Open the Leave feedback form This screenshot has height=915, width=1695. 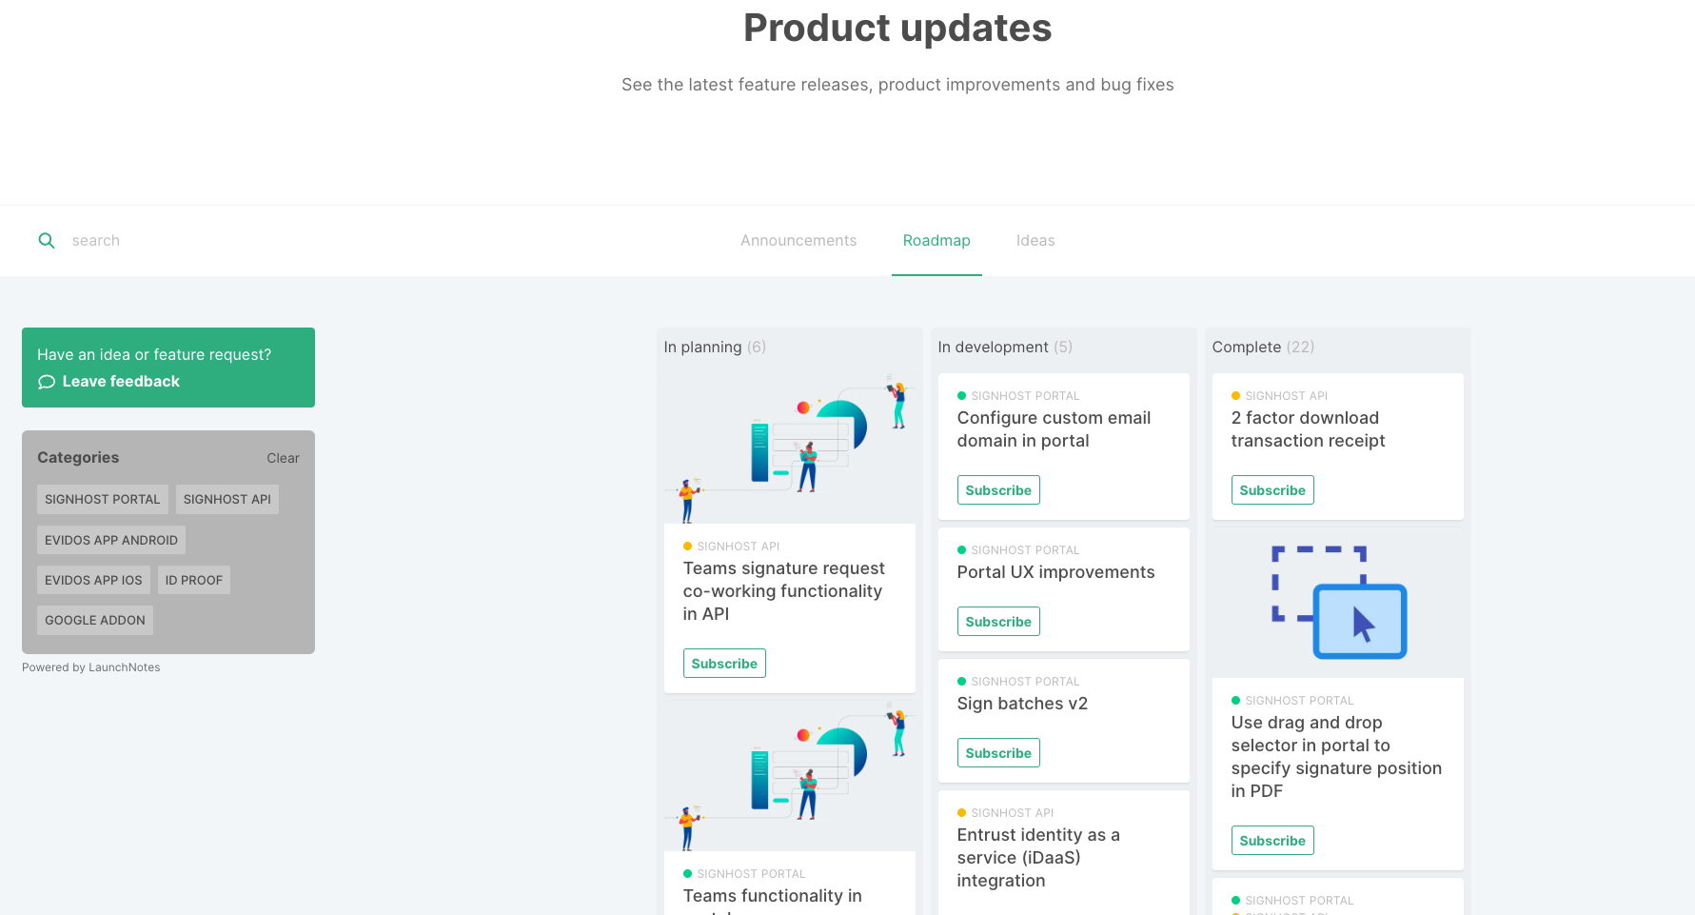pos(120,381)
